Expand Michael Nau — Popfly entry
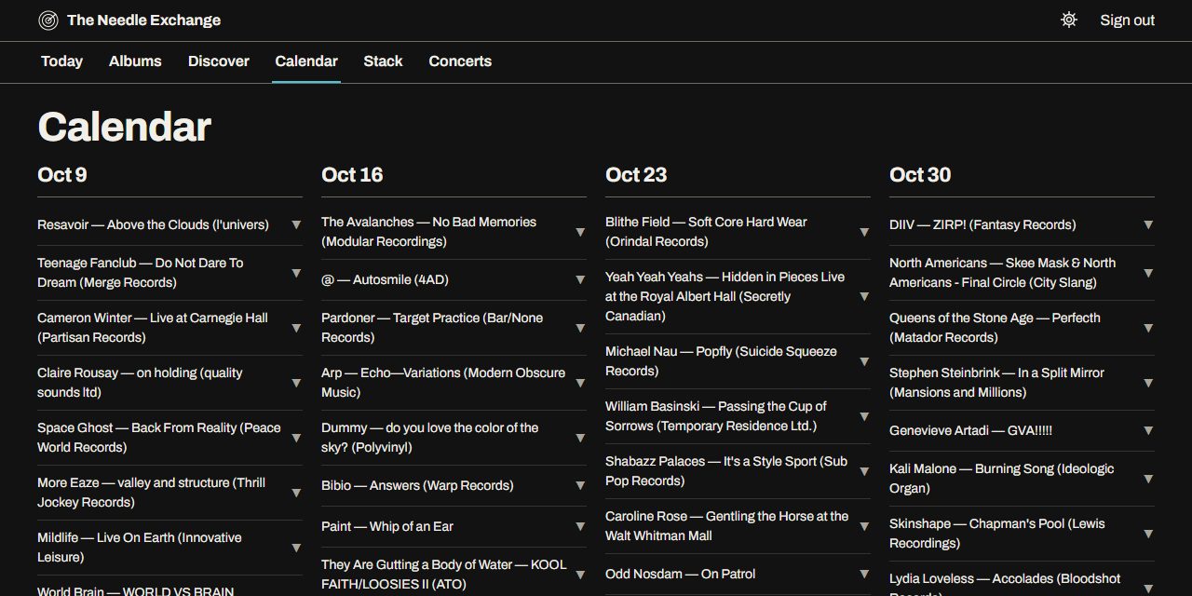 738,361
